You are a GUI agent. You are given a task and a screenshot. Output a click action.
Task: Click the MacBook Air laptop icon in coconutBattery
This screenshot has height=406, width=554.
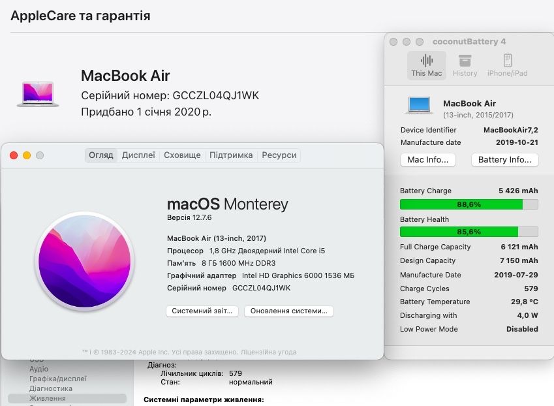[419, 105]
